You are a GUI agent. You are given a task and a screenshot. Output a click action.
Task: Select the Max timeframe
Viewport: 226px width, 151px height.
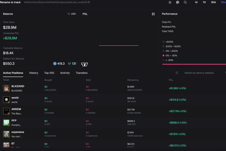pos(224,2)
